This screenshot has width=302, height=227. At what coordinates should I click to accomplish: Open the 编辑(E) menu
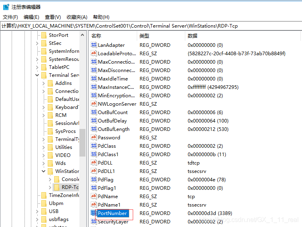click(31, 17)
